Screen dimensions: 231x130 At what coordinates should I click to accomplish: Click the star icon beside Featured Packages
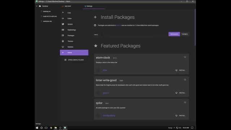coord(96,46)
